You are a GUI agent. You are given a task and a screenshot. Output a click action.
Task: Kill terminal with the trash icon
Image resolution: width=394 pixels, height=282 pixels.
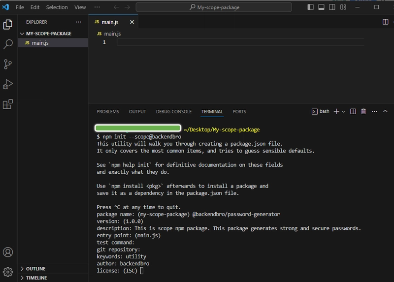tap(363, 112)
